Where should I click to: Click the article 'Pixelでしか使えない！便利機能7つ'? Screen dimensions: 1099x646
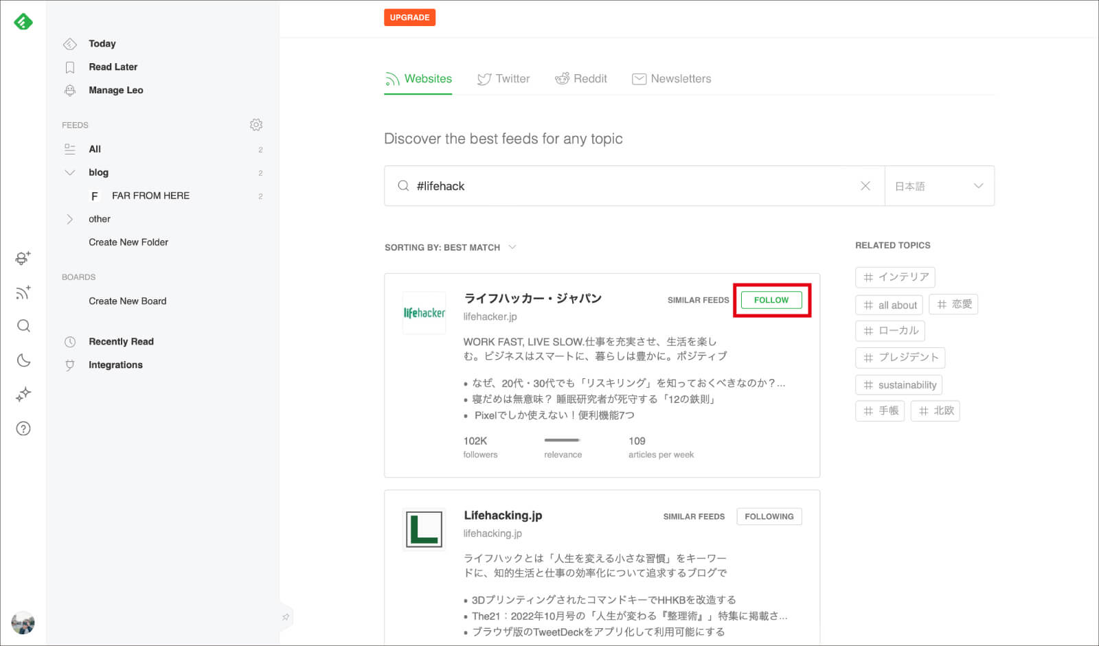click(554, 415)
